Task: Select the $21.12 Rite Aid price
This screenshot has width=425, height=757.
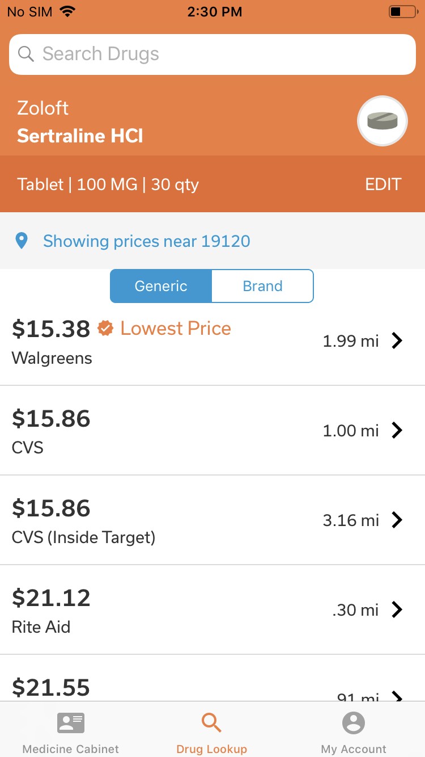Action: point(51,598)
